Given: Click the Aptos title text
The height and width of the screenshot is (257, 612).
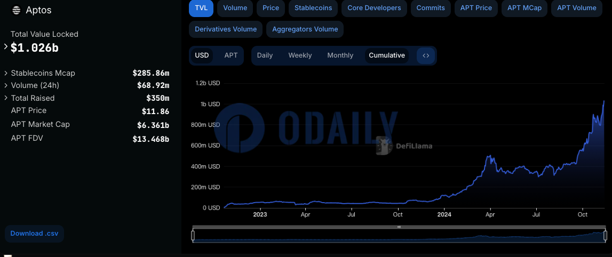Looking at the screenshot, I should coord(38,10).
